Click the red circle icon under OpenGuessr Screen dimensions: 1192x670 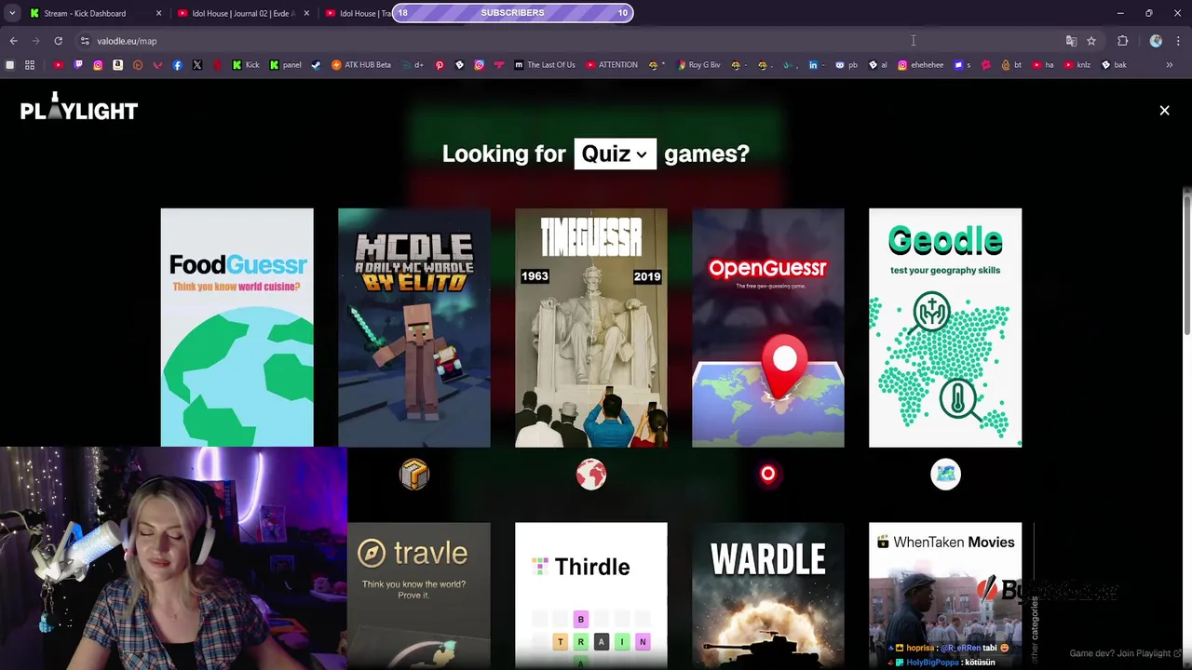[x=768, y=475]
